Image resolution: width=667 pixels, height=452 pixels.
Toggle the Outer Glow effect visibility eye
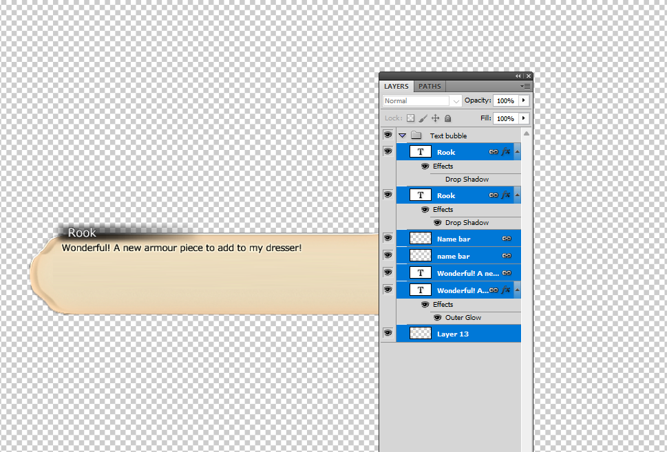point(437,318)
